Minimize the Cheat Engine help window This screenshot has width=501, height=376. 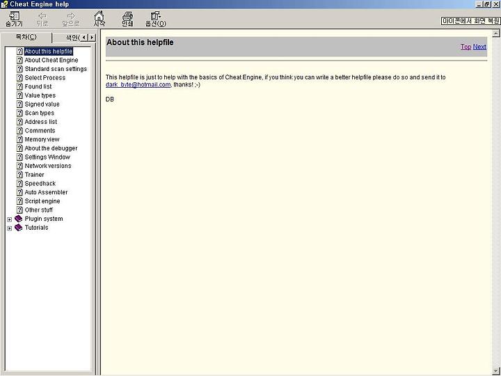[479, 4]
